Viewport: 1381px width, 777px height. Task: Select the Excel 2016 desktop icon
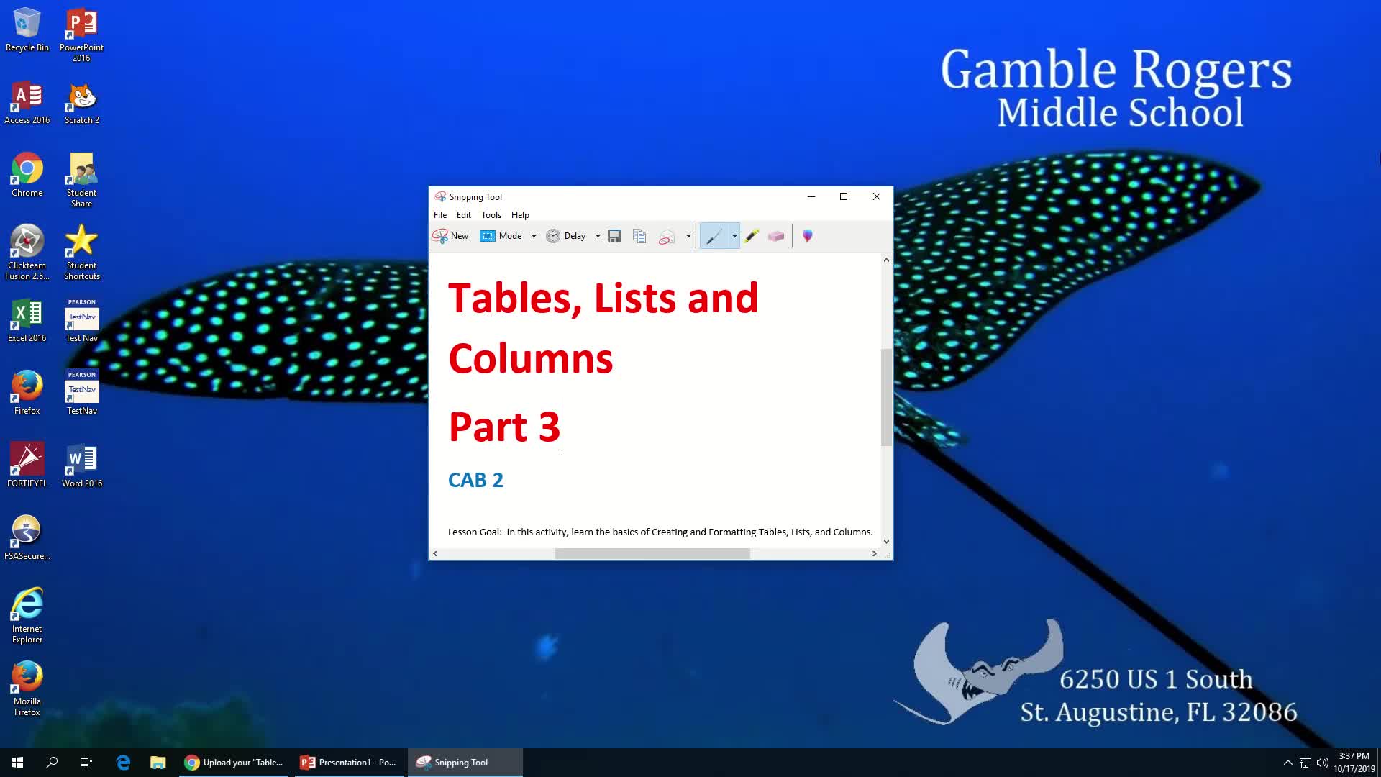pyautogui.click(x=27, y=320)
